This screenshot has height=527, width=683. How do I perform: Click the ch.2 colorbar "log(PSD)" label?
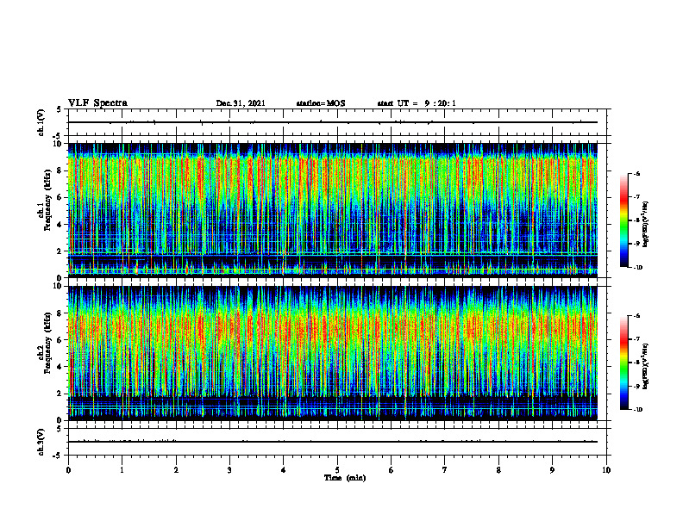(x=646, y=367)
